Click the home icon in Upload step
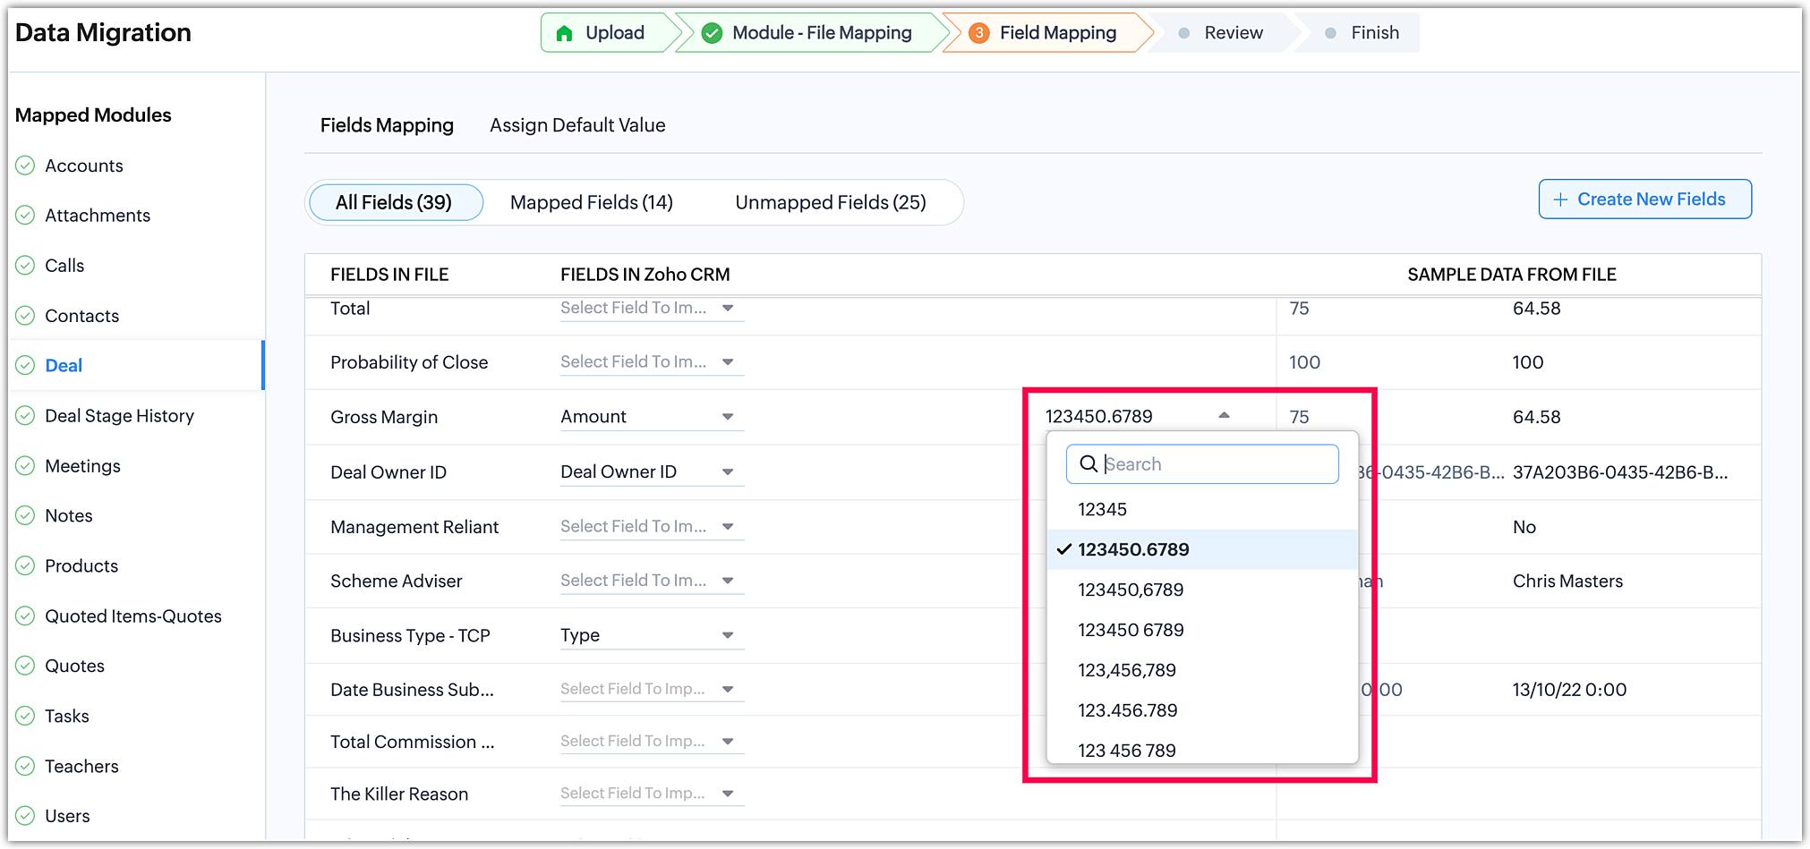This screenshot has width=1810, height=849. point(564,33)
